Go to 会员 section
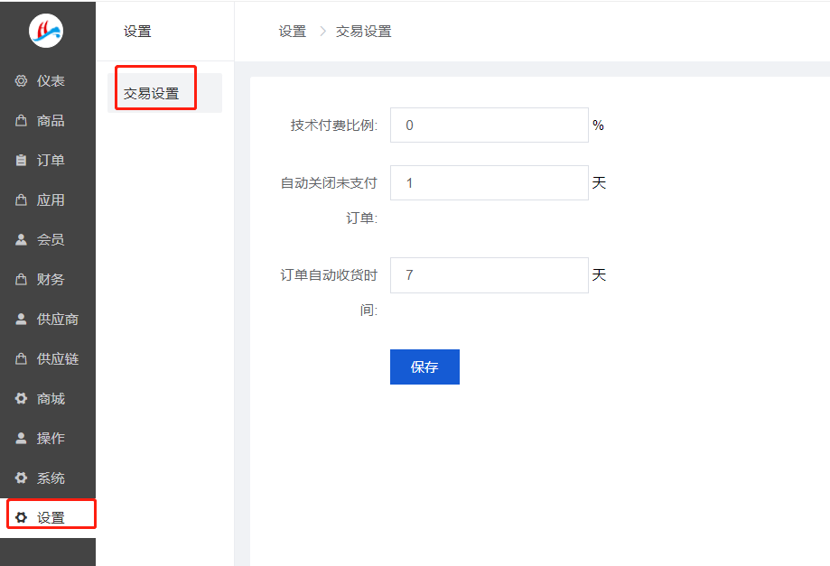The height and width of the screenshot is (566, 830). point(48,239)
